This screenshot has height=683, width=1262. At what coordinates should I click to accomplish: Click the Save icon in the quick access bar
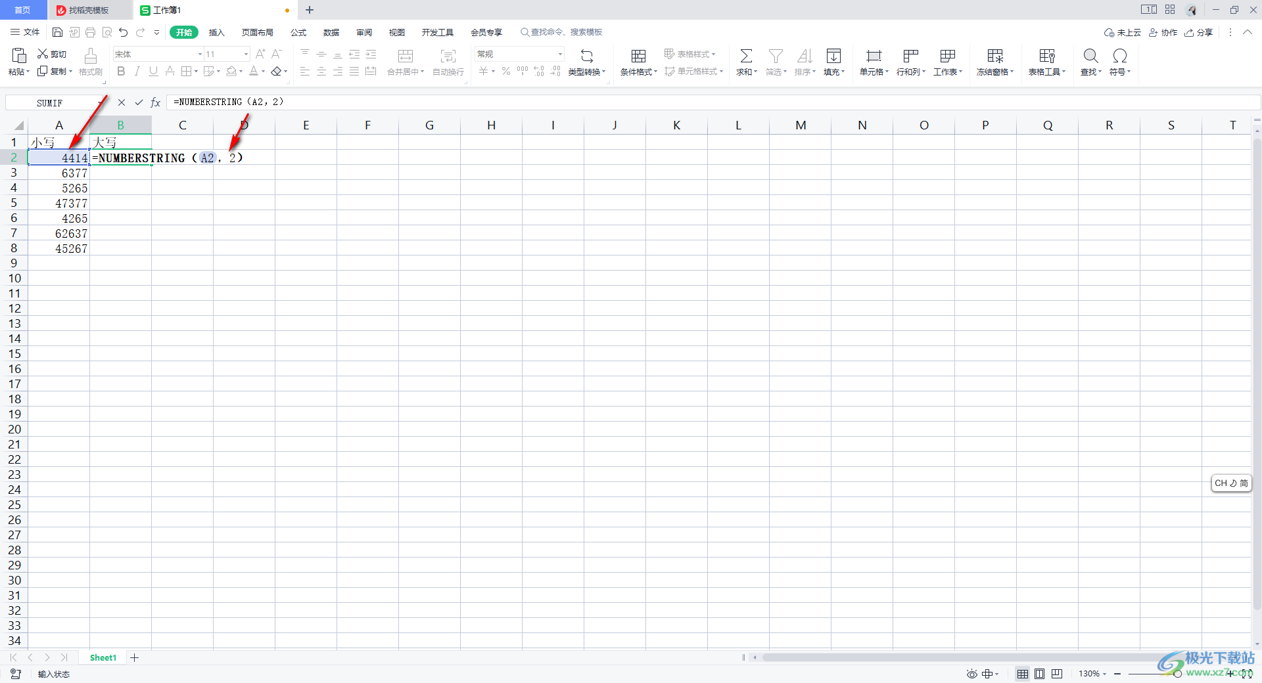point(57,32)
